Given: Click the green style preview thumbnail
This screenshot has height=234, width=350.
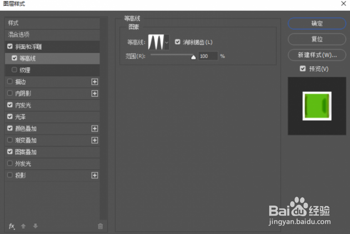Looking at the screenshot, I should pos(317,106).
